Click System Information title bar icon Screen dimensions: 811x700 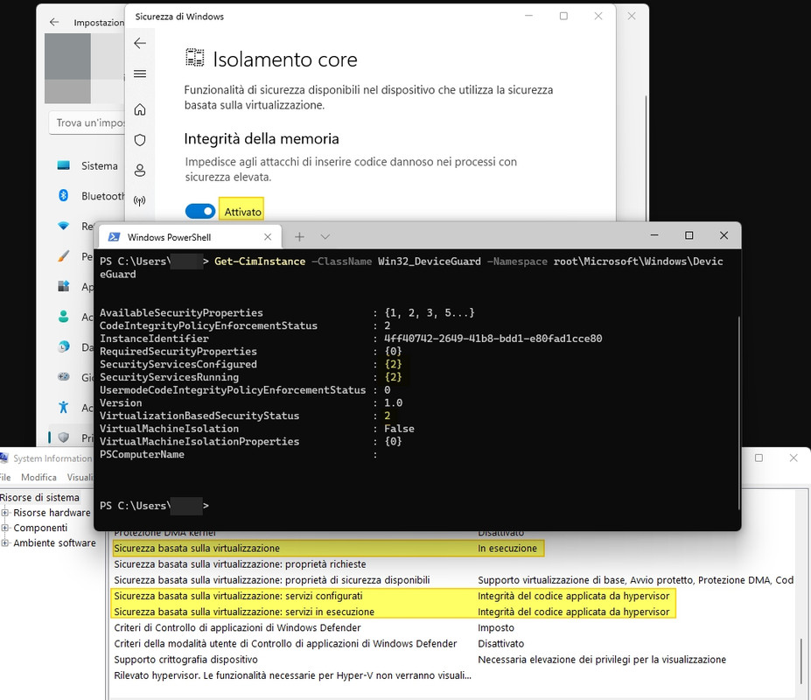coord(4,458)
